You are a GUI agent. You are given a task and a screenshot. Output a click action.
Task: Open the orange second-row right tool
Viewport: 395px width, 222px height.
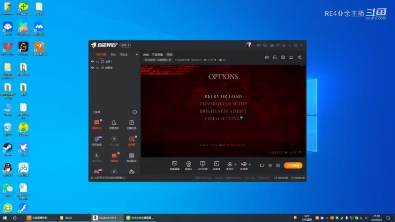click(131, 141)
